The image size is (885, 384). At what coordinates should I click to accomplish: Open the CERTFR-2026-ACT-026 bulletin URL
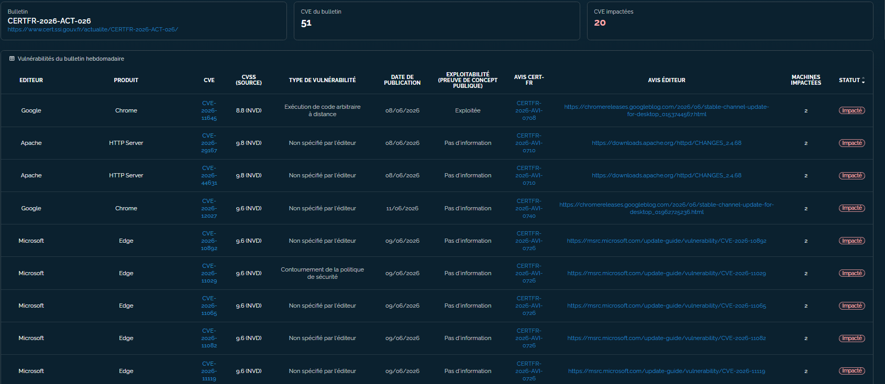(x=93, y=29)
